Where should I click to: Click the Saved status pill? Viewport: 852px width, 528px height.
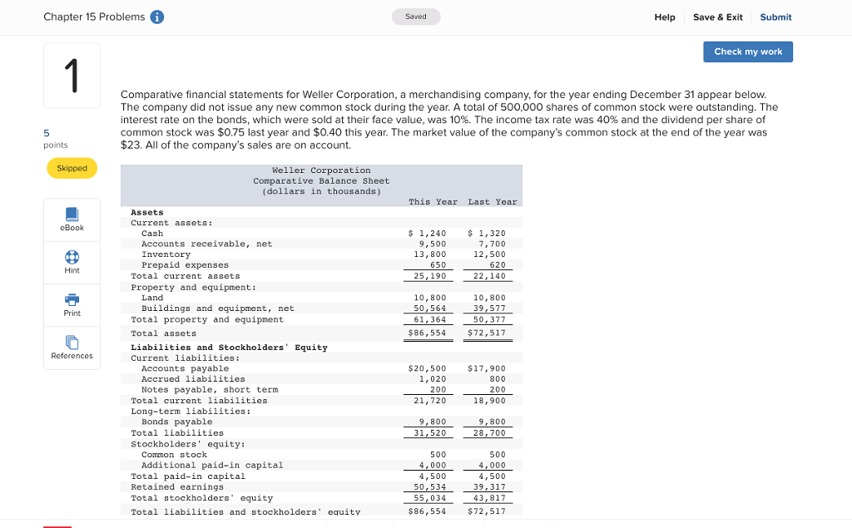416,17
